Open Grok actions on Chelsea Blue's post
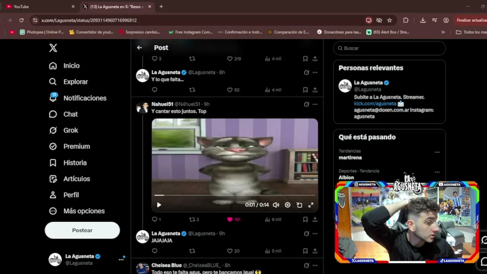This screenshot has width=487, height=274. [306, 265]
